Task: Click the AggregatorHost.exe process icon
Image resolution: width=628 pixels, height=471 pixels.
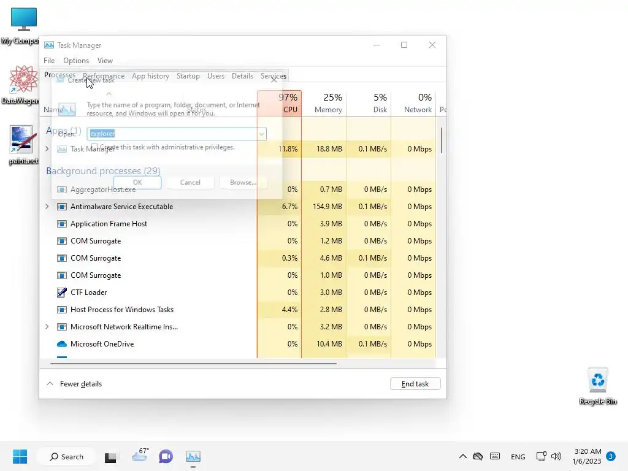Action: (x=62, y=190)
